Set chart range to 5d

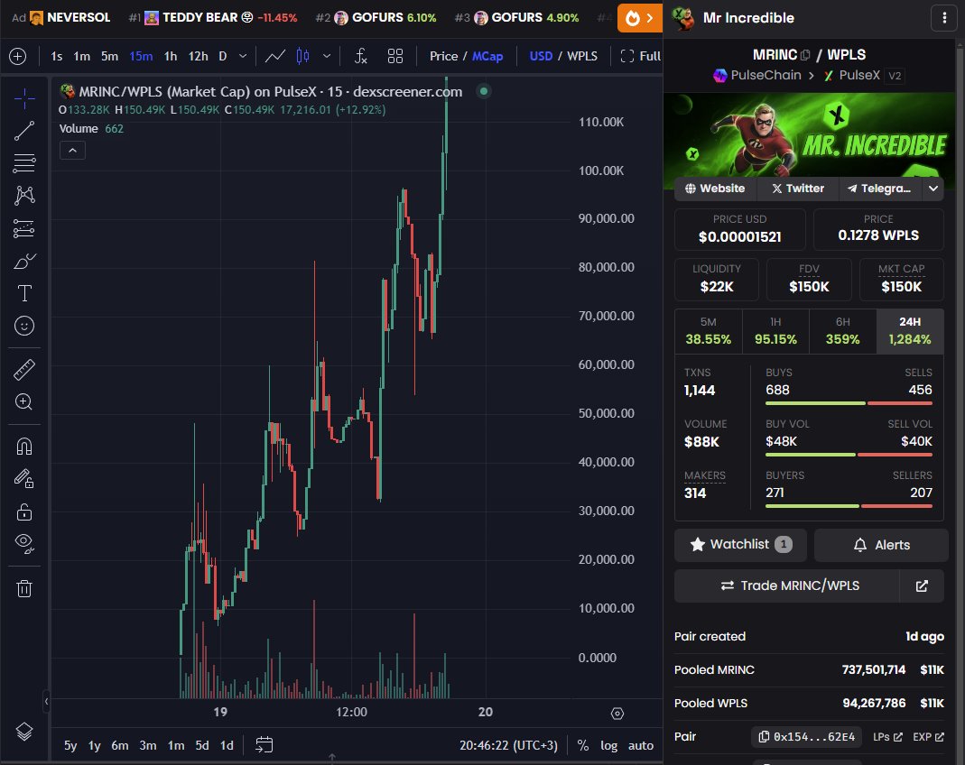coord(202,745)
